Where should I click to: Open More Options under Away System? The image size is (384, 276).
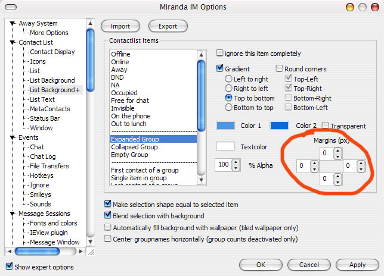point(49,33)
